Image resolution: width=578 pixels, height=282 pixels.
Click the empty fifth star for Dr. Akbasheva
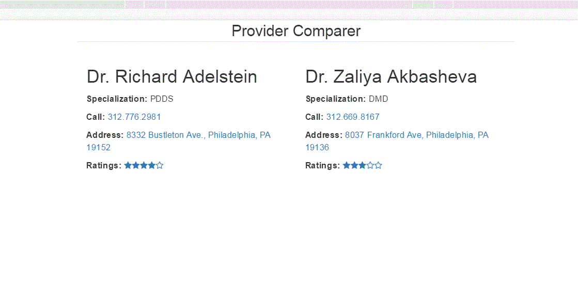click(x=378, y=165)
